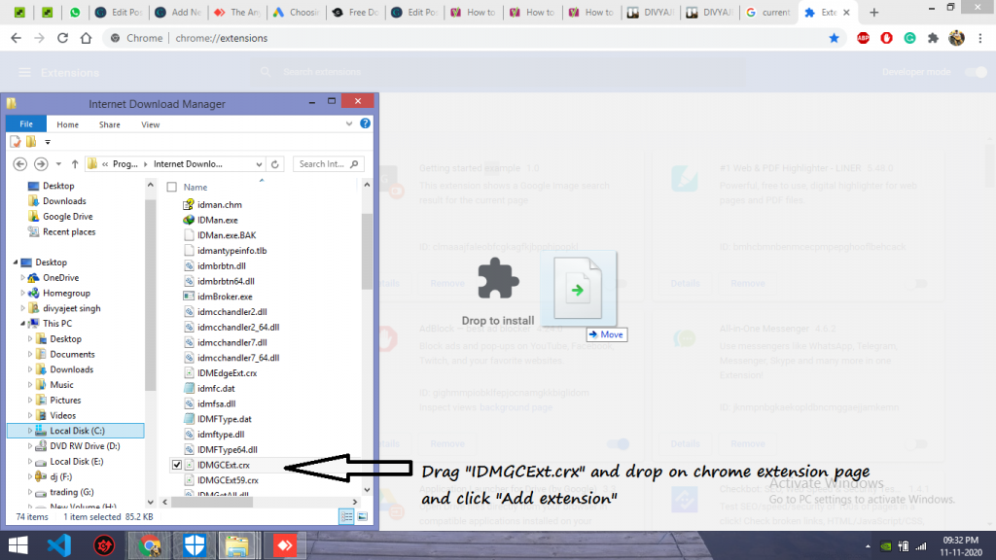This screenshot has width=996, height=560.
Task: Open File Explorer from the taskbar
Action: pyautogui.click(x=237, y=545)
